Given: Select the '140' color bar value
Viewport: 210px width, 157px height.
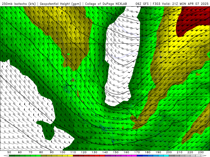Looking at the screenshot, I should (x=105, y=152).
